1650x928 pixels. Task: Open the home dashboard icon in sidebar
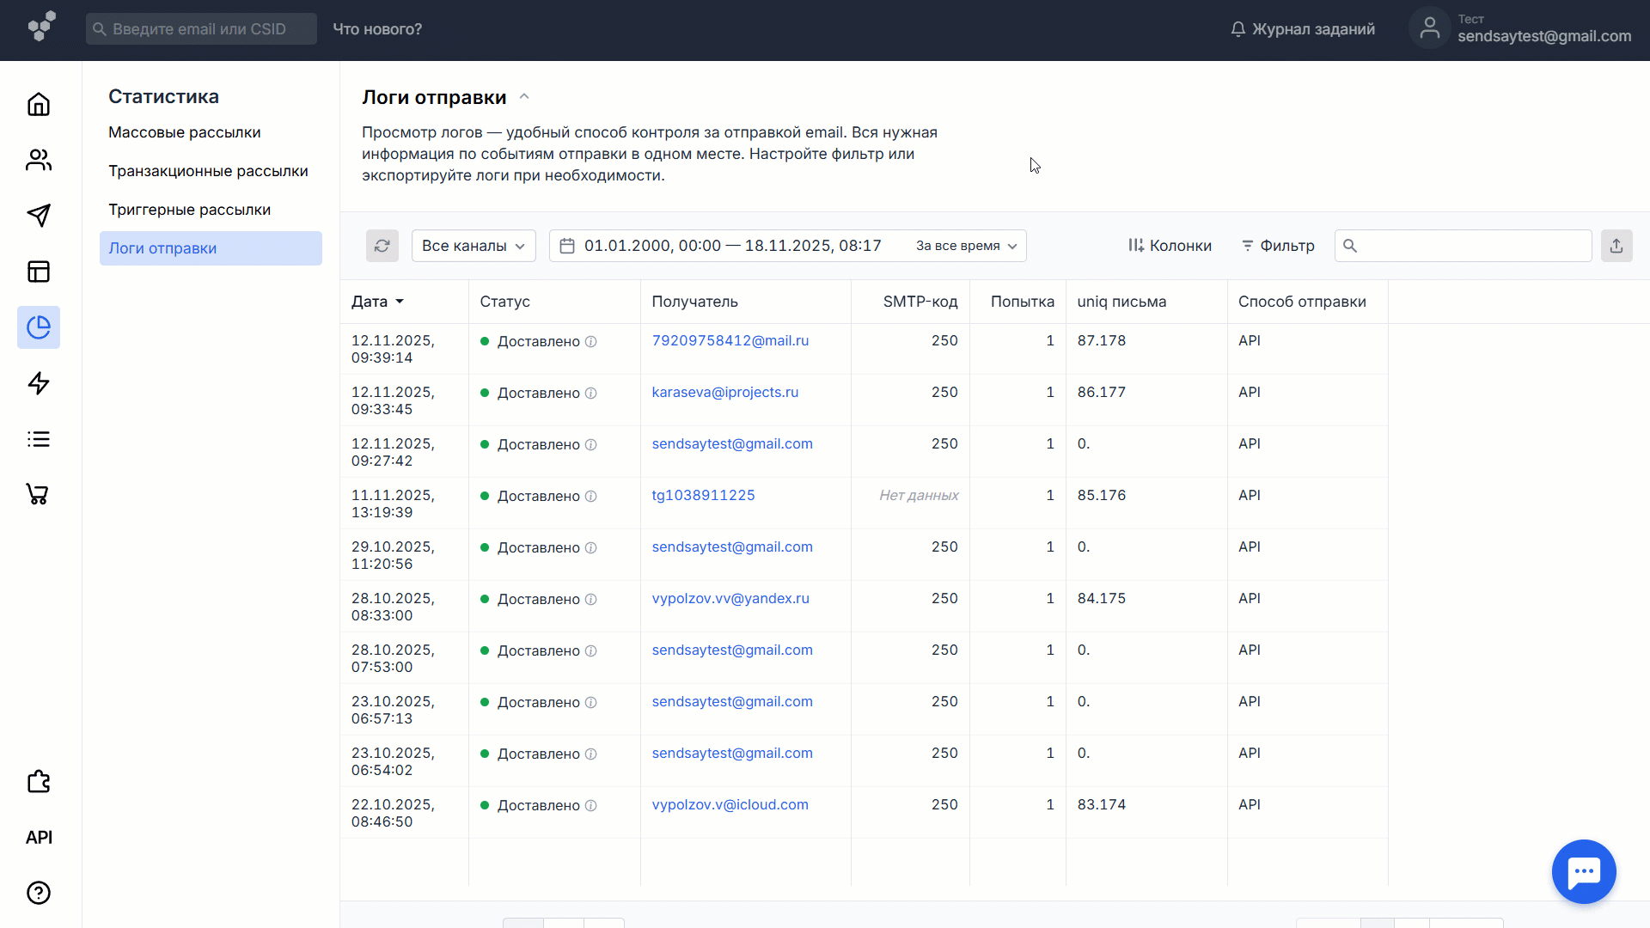tap(39, 104)
